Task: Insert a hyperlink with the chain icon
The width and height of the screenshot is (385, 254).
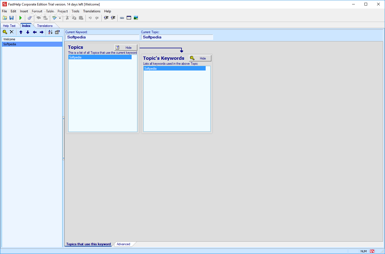Action: (x=122, y=18)
